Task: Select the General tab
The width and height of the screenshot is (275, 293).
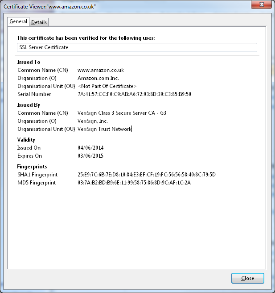Action: coord(18,21)
